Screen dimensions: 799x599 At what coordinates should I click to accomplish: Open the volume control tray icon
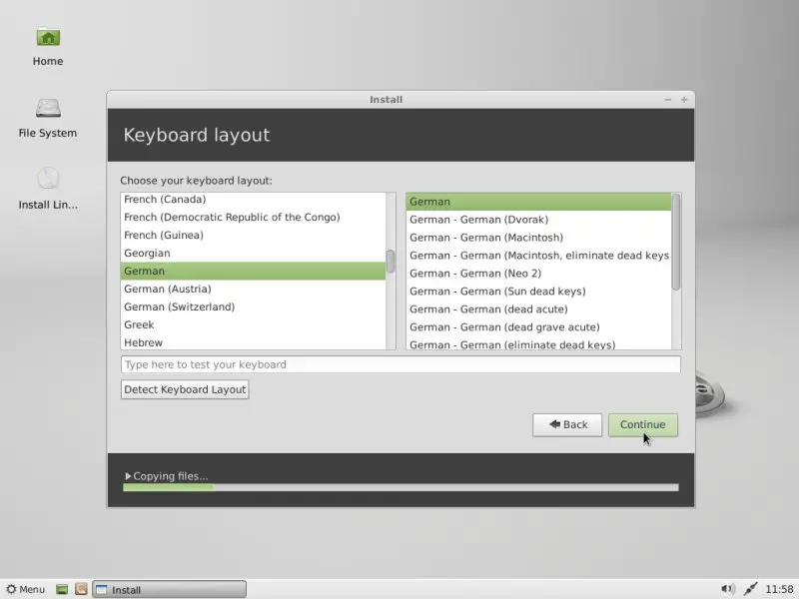coord(728,589)
